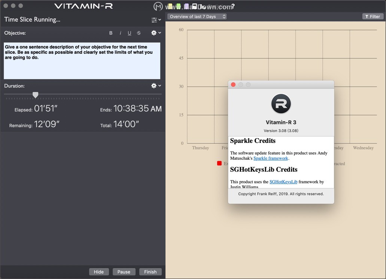Screen dimensions: 386x279
Task: Click the remaining time value 12'09"
Action: click(47, 124)
